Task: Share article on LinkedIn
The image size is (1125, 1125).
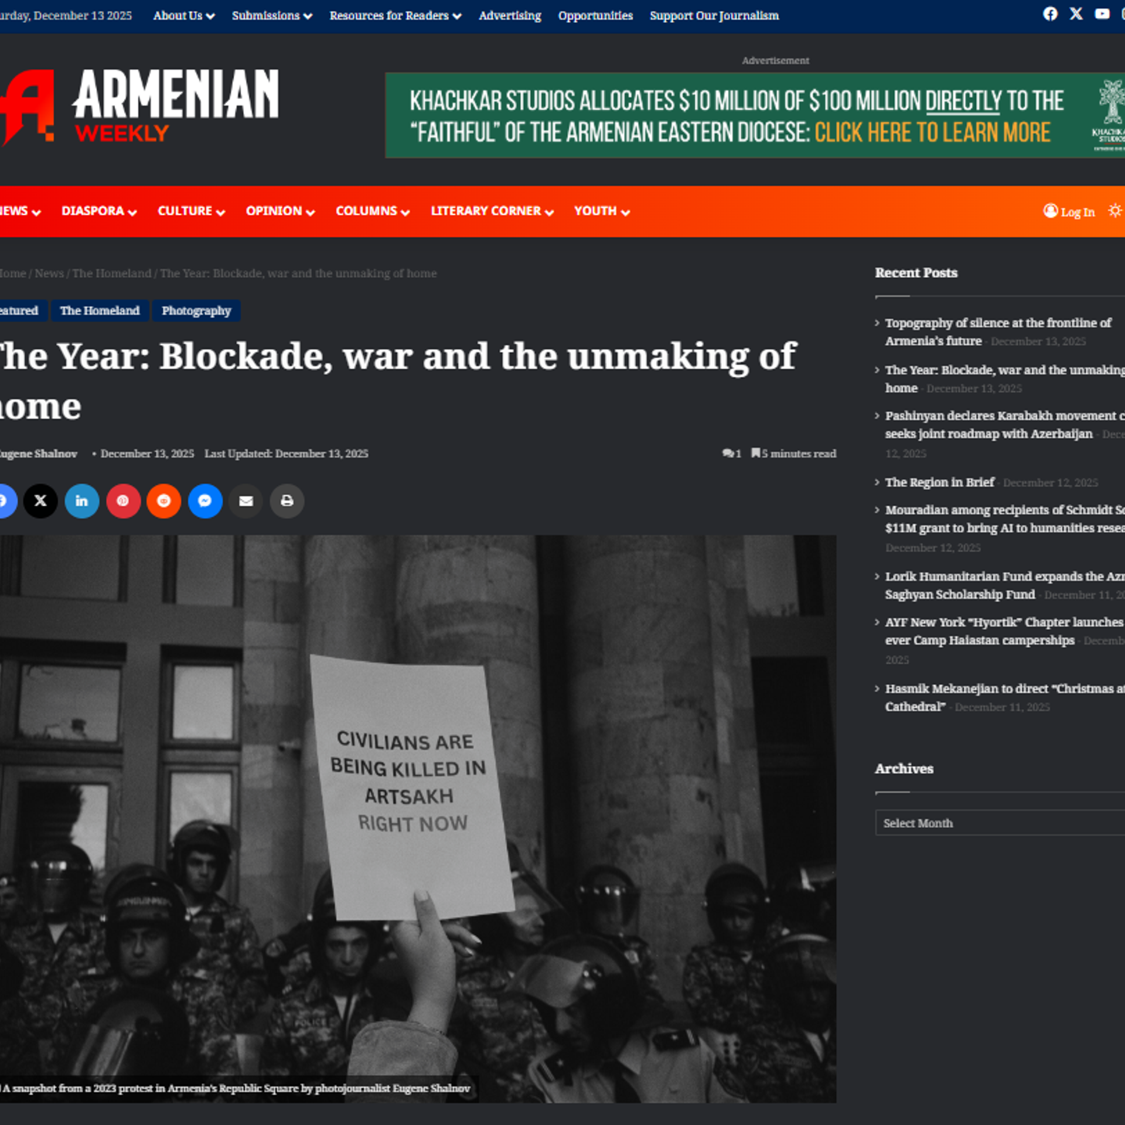Action: (81, 501)
